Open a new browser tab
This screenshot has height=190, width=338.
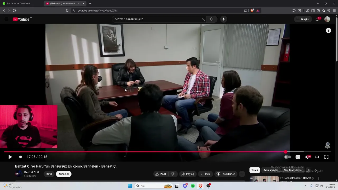coord(90,3)
